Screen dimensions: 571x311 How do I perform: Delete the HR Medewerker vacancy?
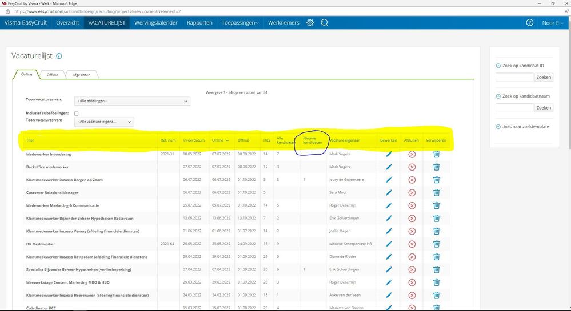[x=436, y=244]
